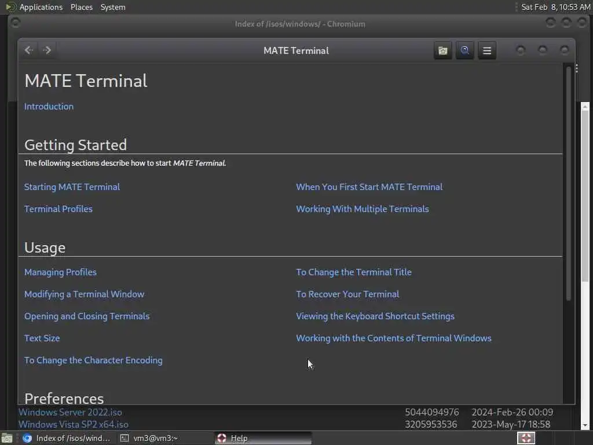Click the Usage section heading
The width and height of the screenshot is (593, 445).
(45, 248)
